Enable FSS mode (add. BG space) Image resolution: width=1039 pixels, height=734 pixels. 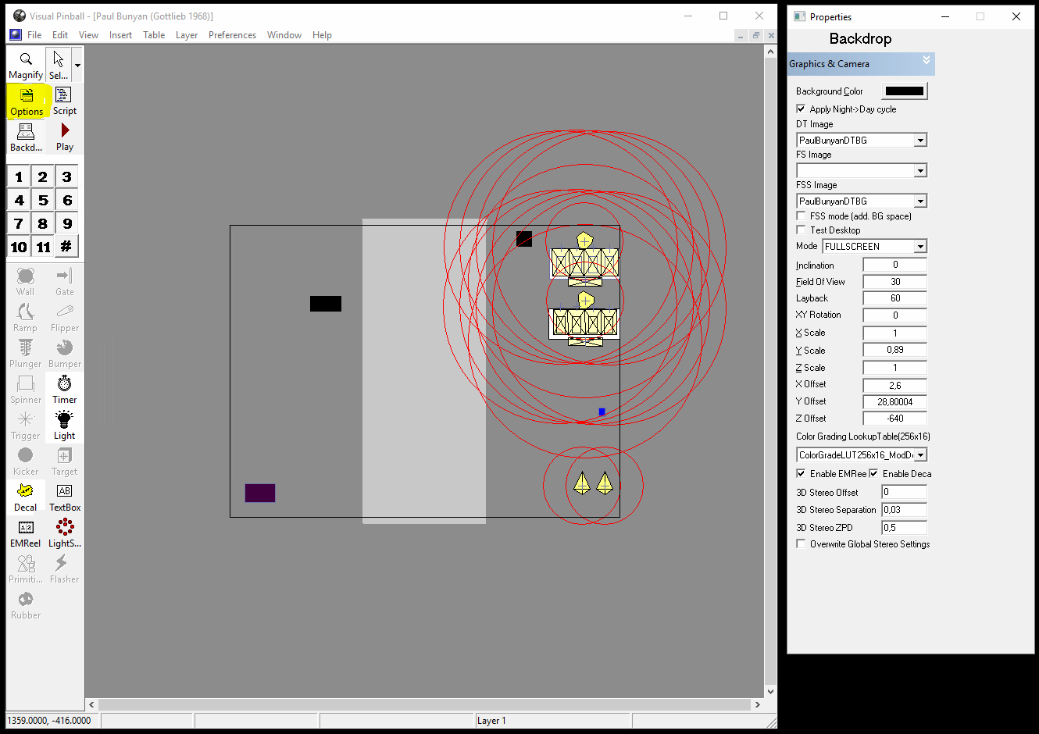(x=801, y=216)
